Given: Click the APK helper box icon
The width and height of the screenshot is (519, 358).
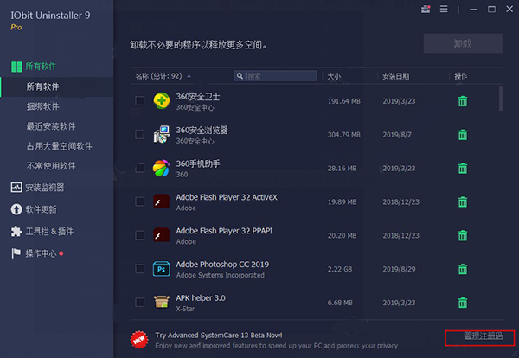Looking at the screenshot, I should pos(162,302).
